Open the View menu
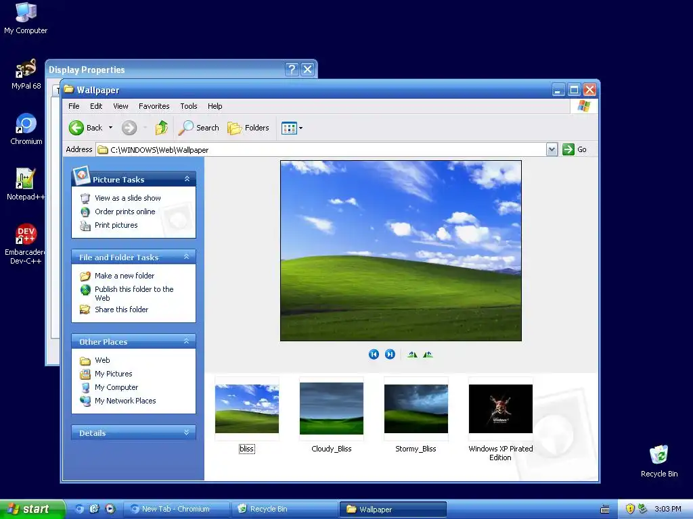This screenshot has height=519, width=693. pos(120,106)
